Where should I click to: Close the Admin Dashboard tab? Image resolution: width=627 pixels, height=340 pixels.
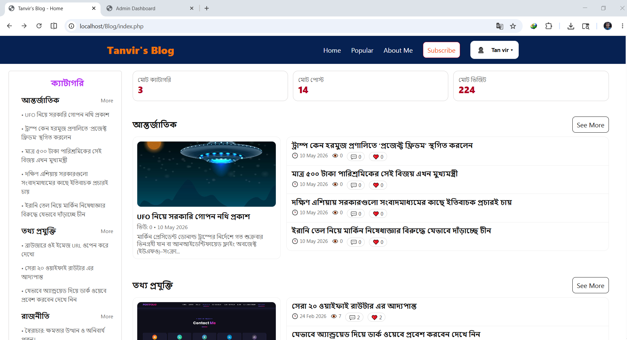point(192,8)
